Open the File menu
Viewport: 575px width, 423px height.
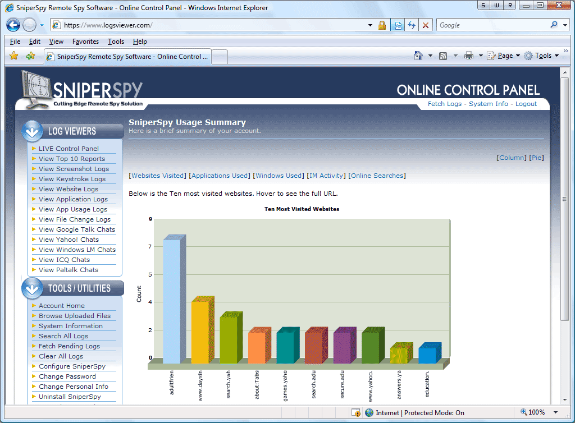point(15,42)
